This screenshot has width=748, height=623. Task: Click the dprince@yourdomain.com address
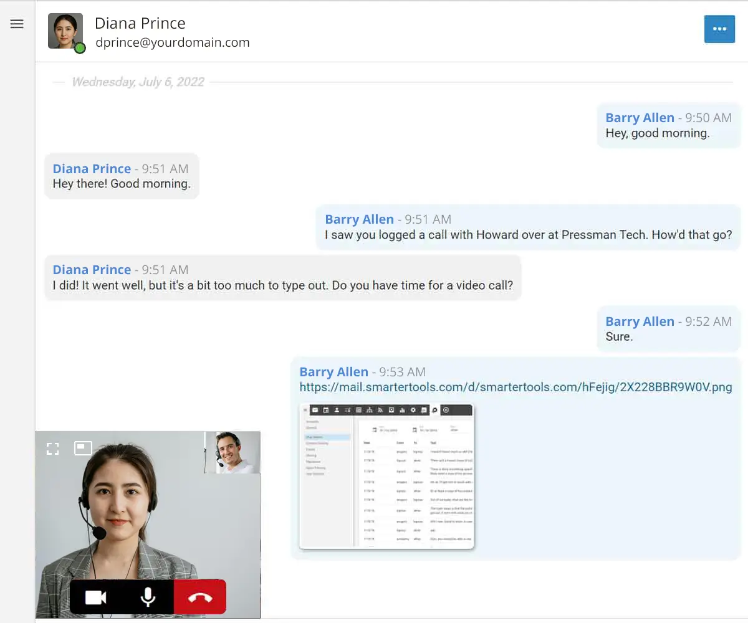pyautogui.click(x=173, y=43)
